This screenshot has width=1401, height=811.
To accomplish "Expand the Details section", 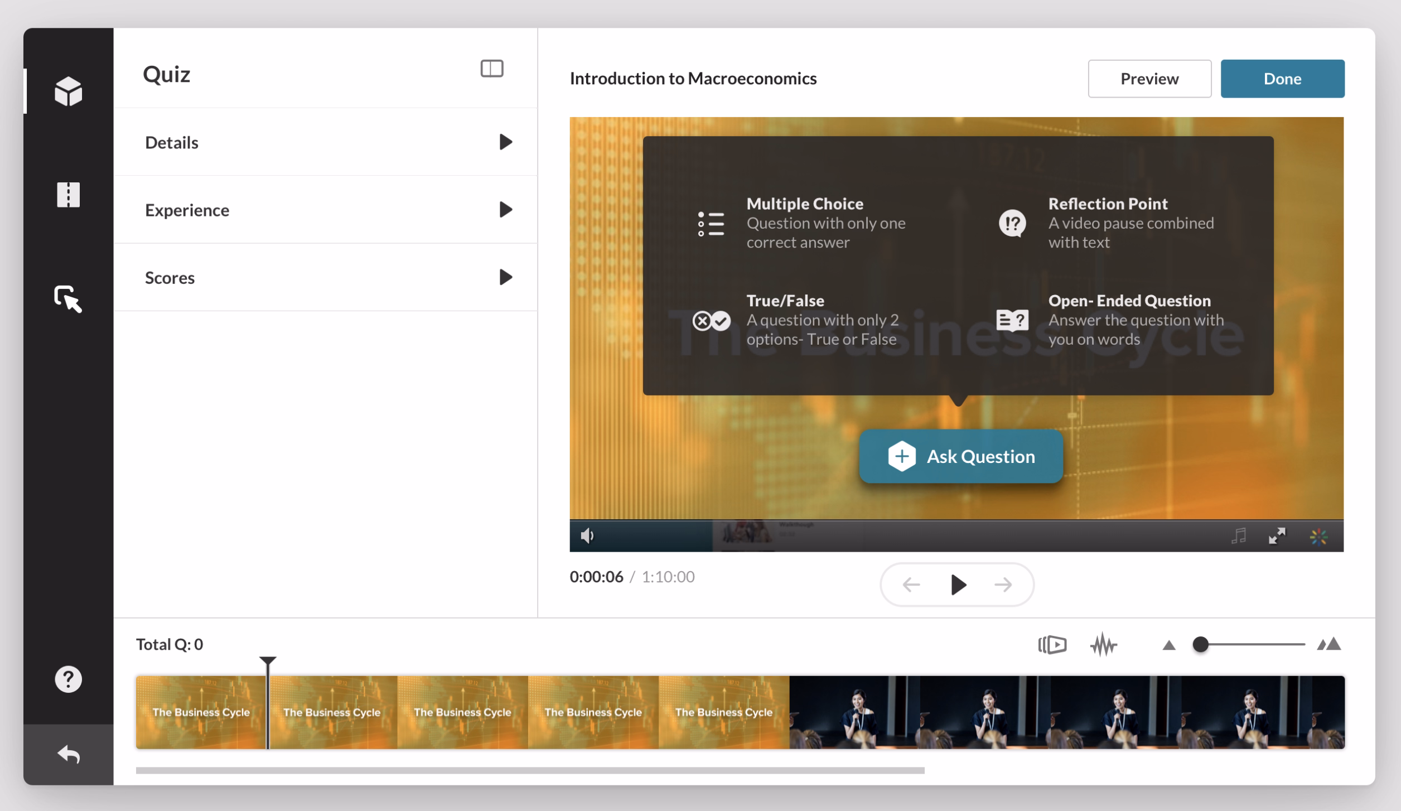I will (325, 142).
